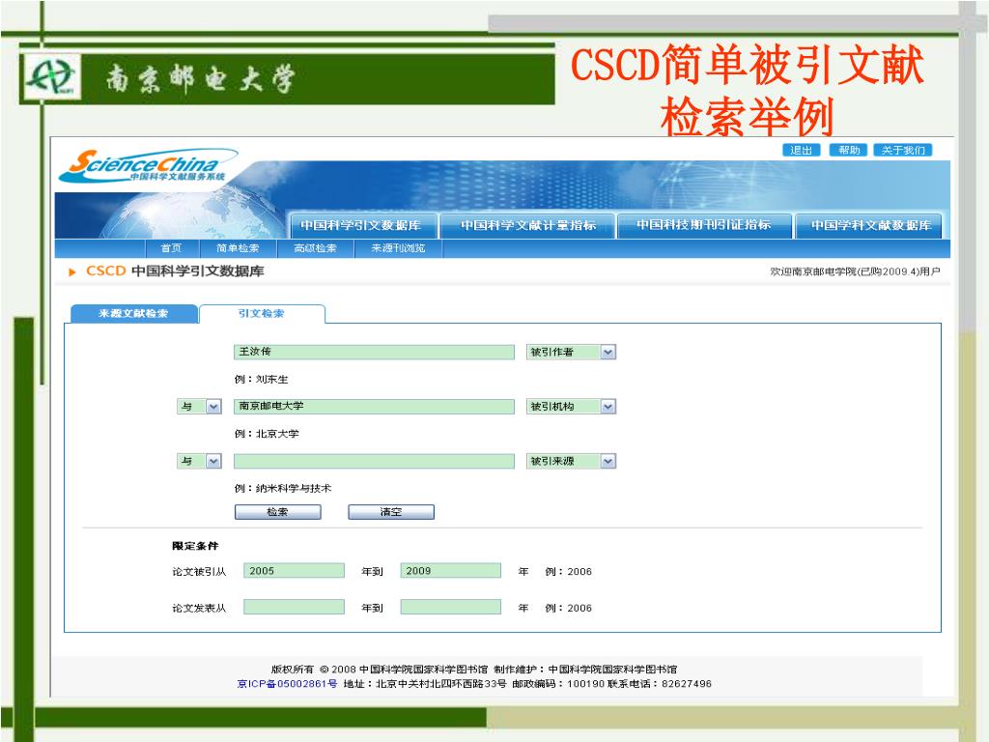The width and height of the screenshot is (989, 742).
Task: Open the 与 operator dropdown beside 被引来源 row
Action: pyautogui.click(x=199, y=461)
